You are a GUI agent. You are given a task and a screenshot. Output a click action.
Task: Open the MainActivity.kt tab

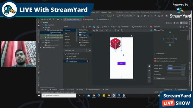click(103, 19)
